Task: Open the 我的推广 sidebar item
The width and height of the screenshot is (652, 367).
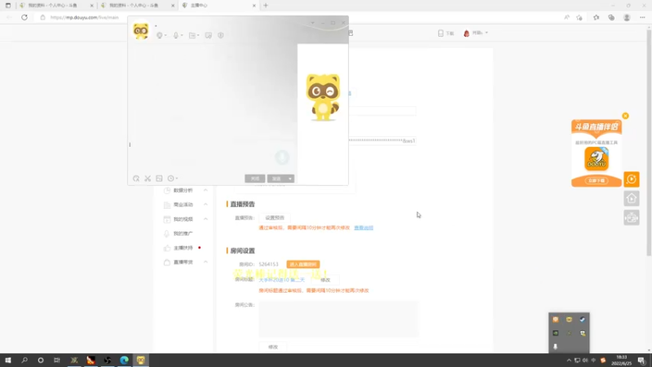Action: (x=183, y=233)
